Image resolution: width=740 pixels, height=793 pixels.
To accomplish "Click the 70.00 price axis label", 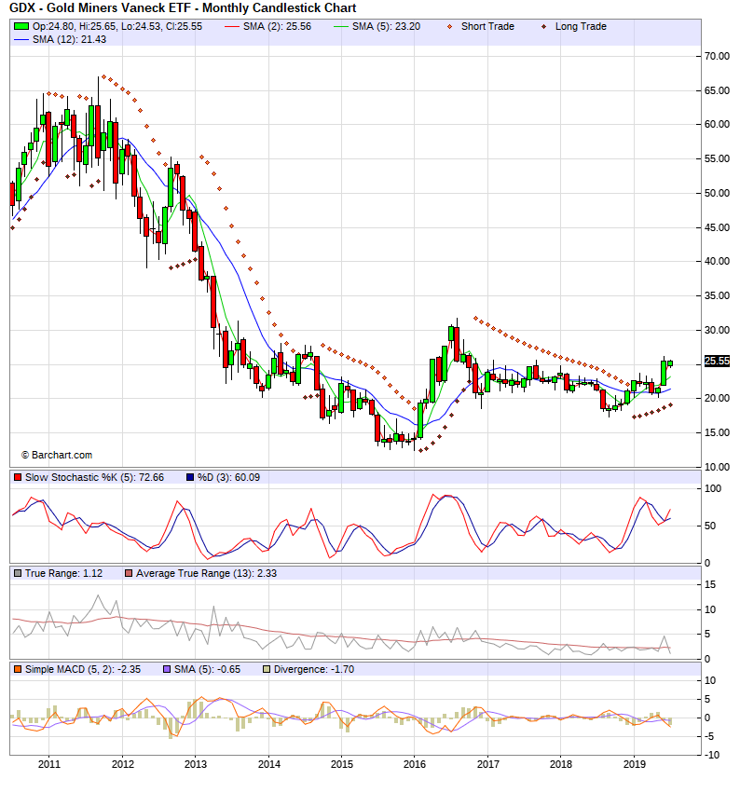I will [718, 56].
